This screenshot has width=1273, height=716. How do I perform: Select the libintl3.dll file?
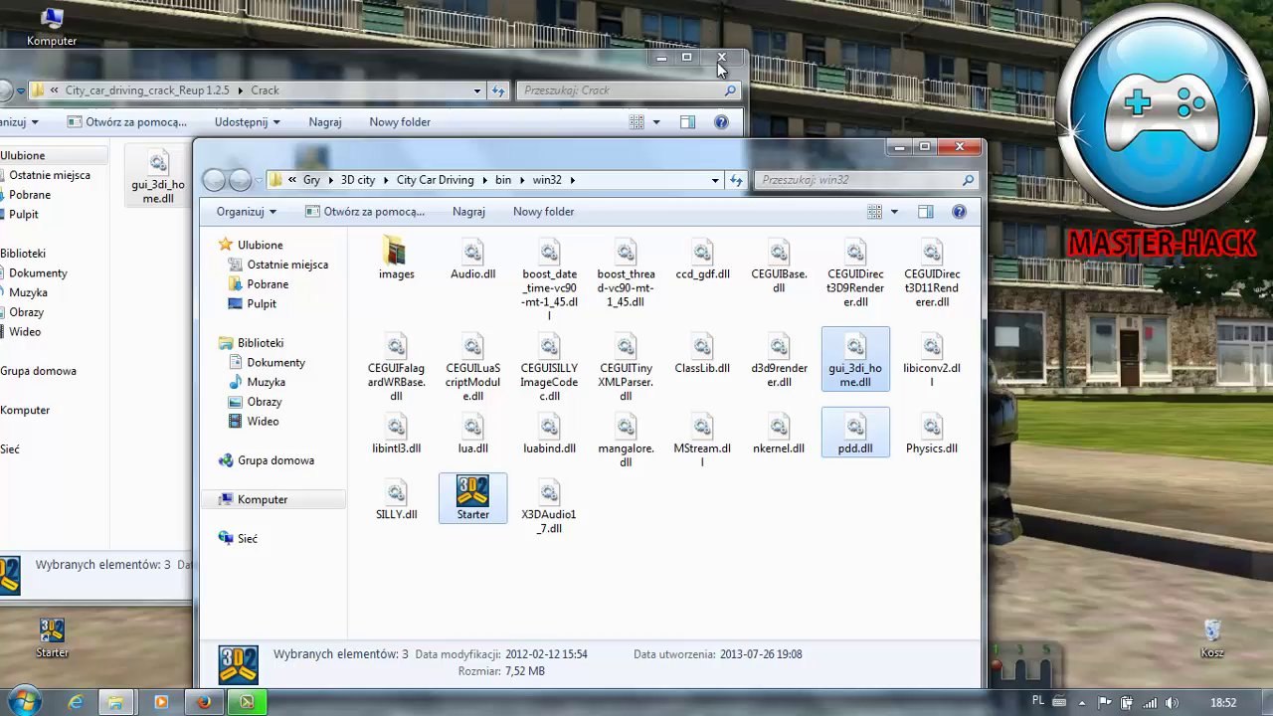click(396, 435)
